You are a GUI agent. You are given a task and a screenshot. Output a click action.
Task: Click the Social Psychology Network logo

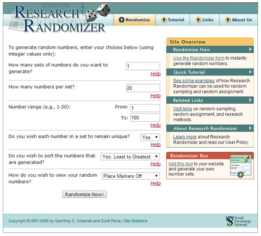click(238, 221)
